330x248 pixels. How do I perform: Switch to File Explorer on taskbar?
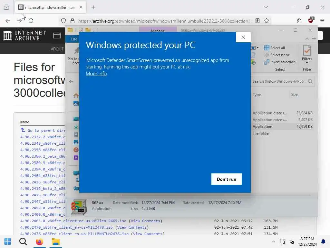(56, 242)
